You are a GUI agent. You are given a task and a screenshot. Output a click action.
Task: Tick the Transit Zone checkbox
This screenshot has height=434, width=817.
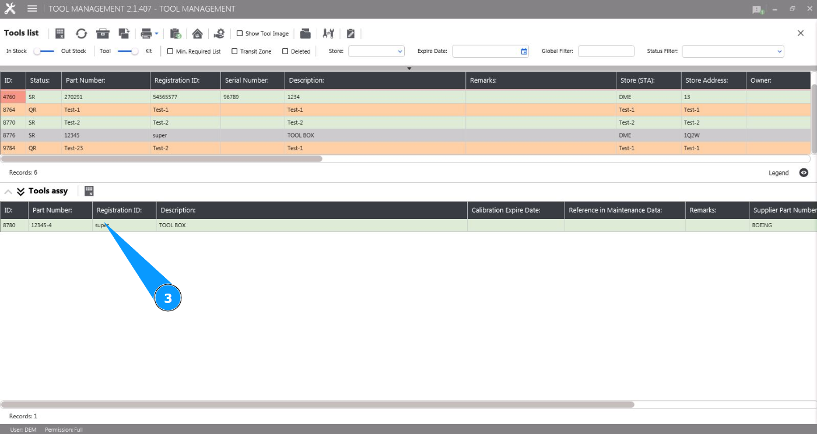point(234,51)
